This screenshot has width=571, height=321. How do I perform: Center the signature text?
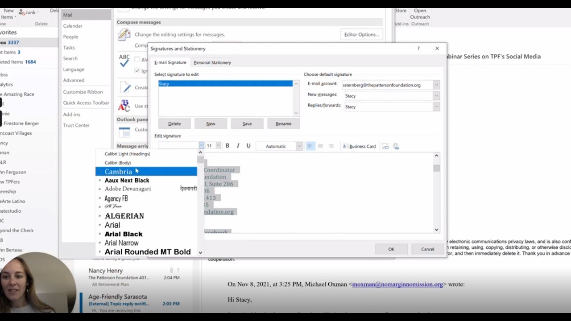pyautogui.click(x=320, y=146)
